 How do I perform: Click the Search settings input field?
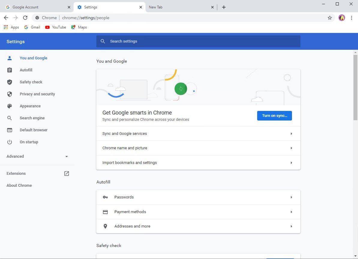[x=198, y=41]
